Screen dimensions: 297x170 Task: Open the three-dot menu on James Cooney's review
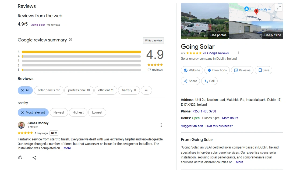click(x=161, y=125)
